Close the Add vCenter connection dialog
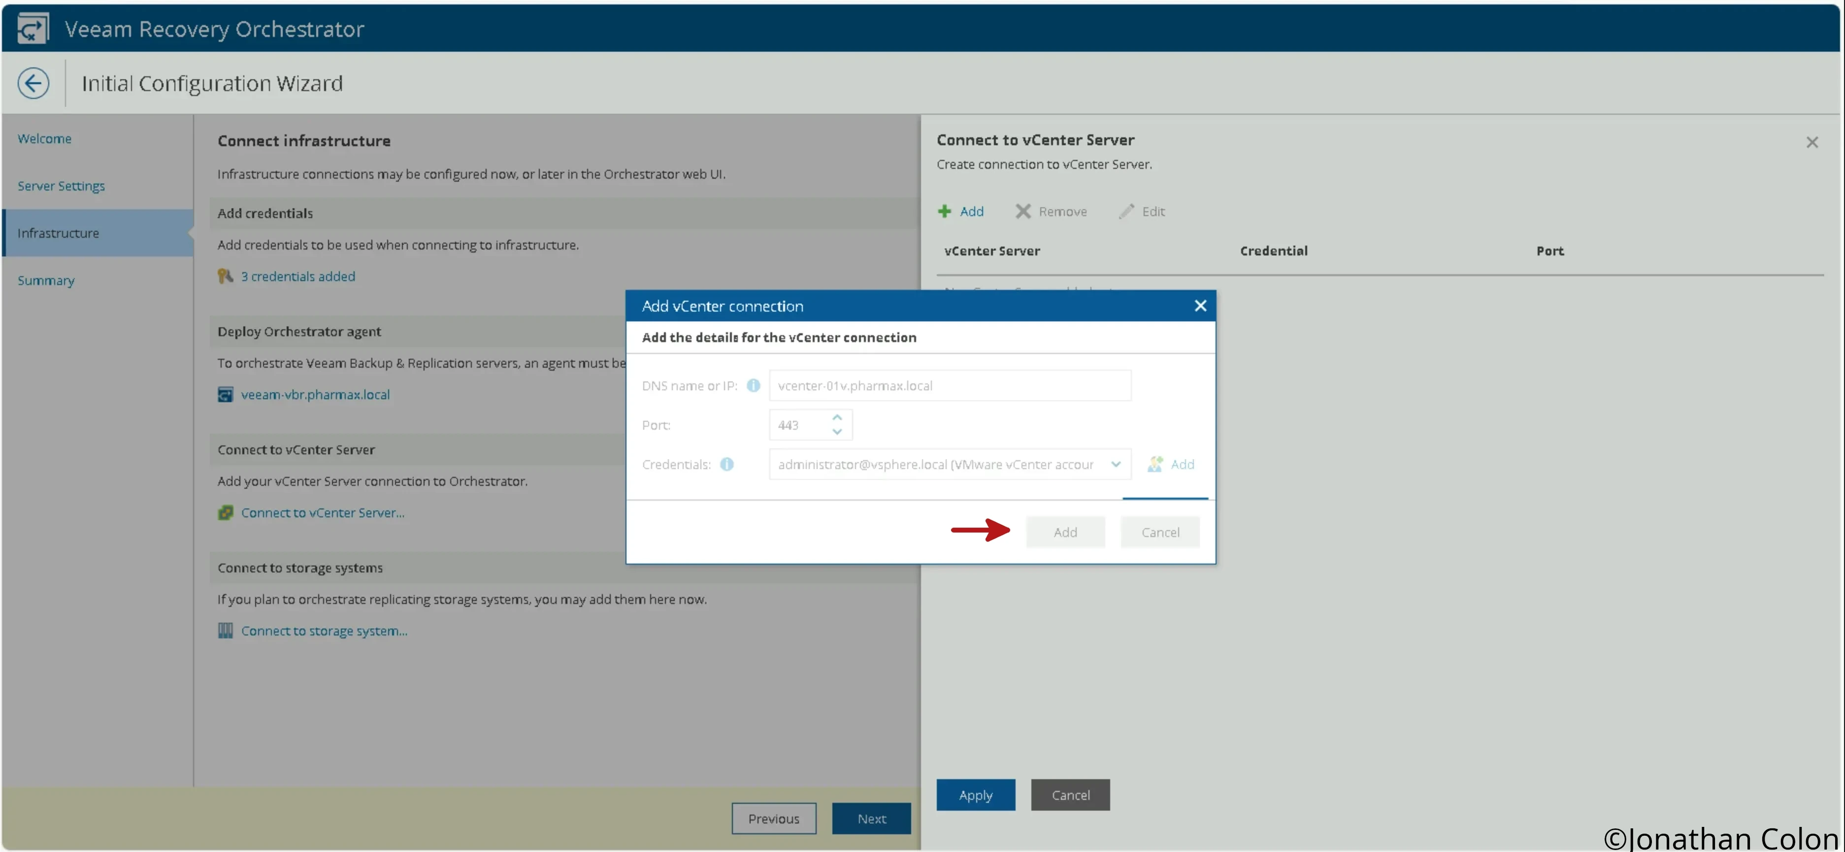This screenshot has width=1845, height=852. point(1200,306)
